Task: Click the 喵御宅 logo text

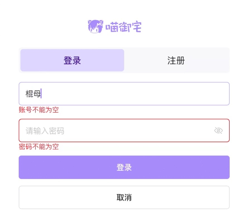Action: 123,27
